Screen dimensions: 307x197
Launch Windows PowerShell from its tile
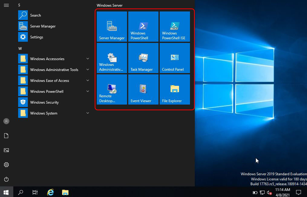143,26
